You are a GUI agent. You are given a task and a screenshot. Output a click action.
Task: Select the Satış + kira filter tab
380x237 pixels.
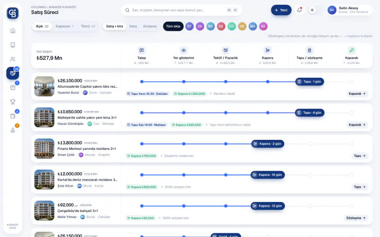pos(114,27)
